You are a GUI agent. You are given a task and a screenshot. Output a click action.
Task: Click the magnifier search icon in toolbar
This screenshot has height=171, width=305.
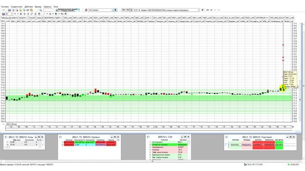click(41, 10)
